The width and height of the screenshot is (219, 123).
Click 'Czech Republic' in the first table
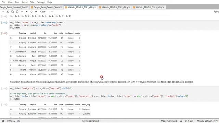(20, 61)
